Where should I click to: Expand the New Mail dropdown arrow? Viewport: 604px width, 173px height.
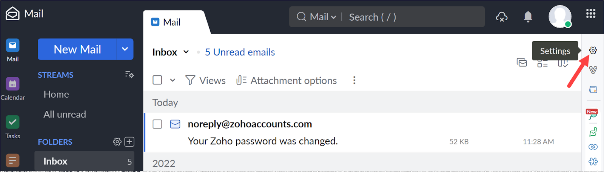(125, 49)
